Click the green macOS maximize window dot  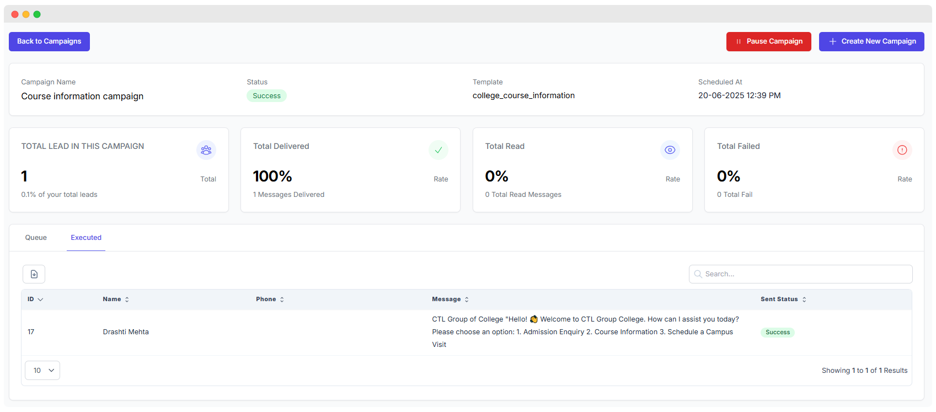(x=37, y=14)
